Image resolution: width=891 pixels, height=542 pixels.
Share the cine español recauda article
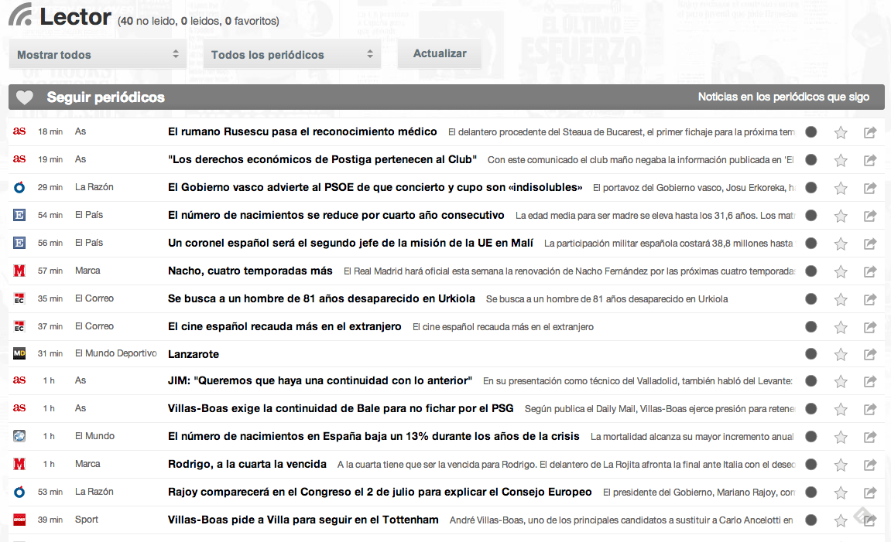(870, 327)
